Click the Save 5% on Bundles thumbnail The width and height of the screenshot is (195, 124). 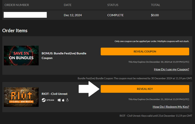[x=21, y=56]
